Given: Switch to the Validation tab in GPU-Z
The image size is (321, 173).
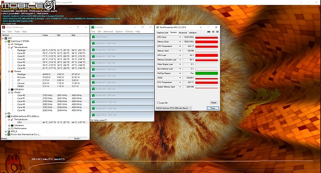Looking at the screenshot, I should [x=193, y=32].
